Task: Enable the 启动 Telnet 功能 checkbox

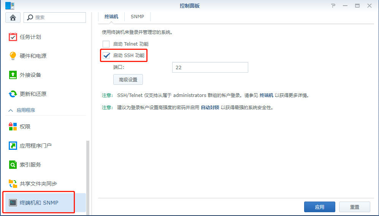Action: (x=106, y=44)
